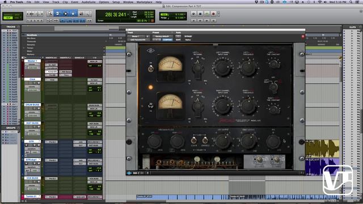
Task: Select the Click track name
Action: pyautogui.click(x=32, y=79)
